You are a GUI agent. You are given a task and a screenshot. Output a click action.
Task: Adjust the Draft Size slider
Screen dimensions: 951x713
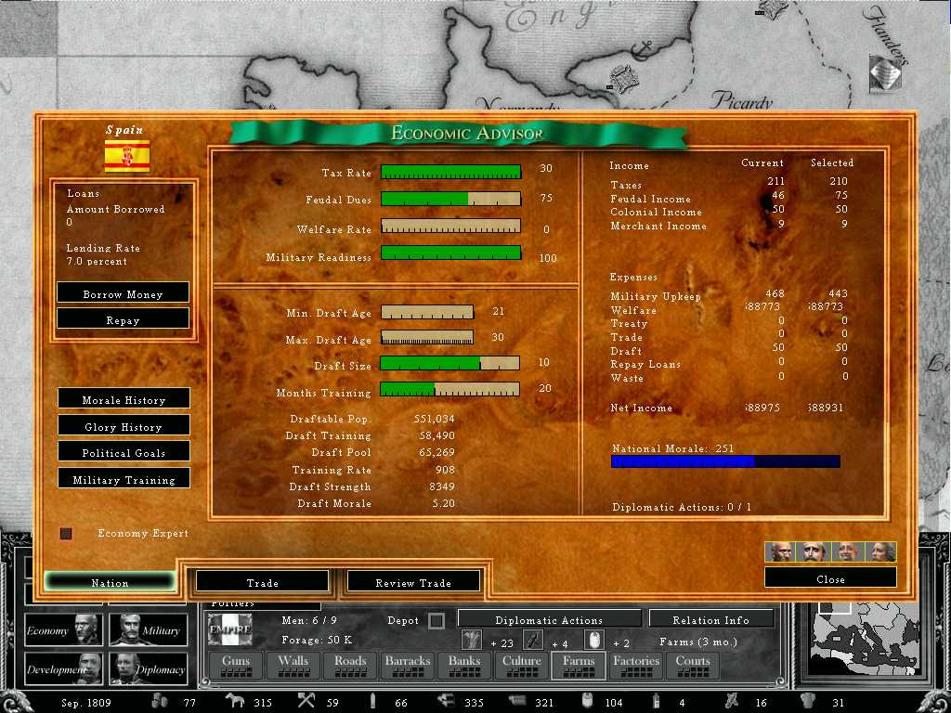click(450, 363)
